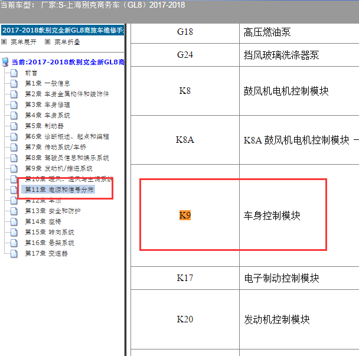Open 第3章 车身修理

coord(47,104)
